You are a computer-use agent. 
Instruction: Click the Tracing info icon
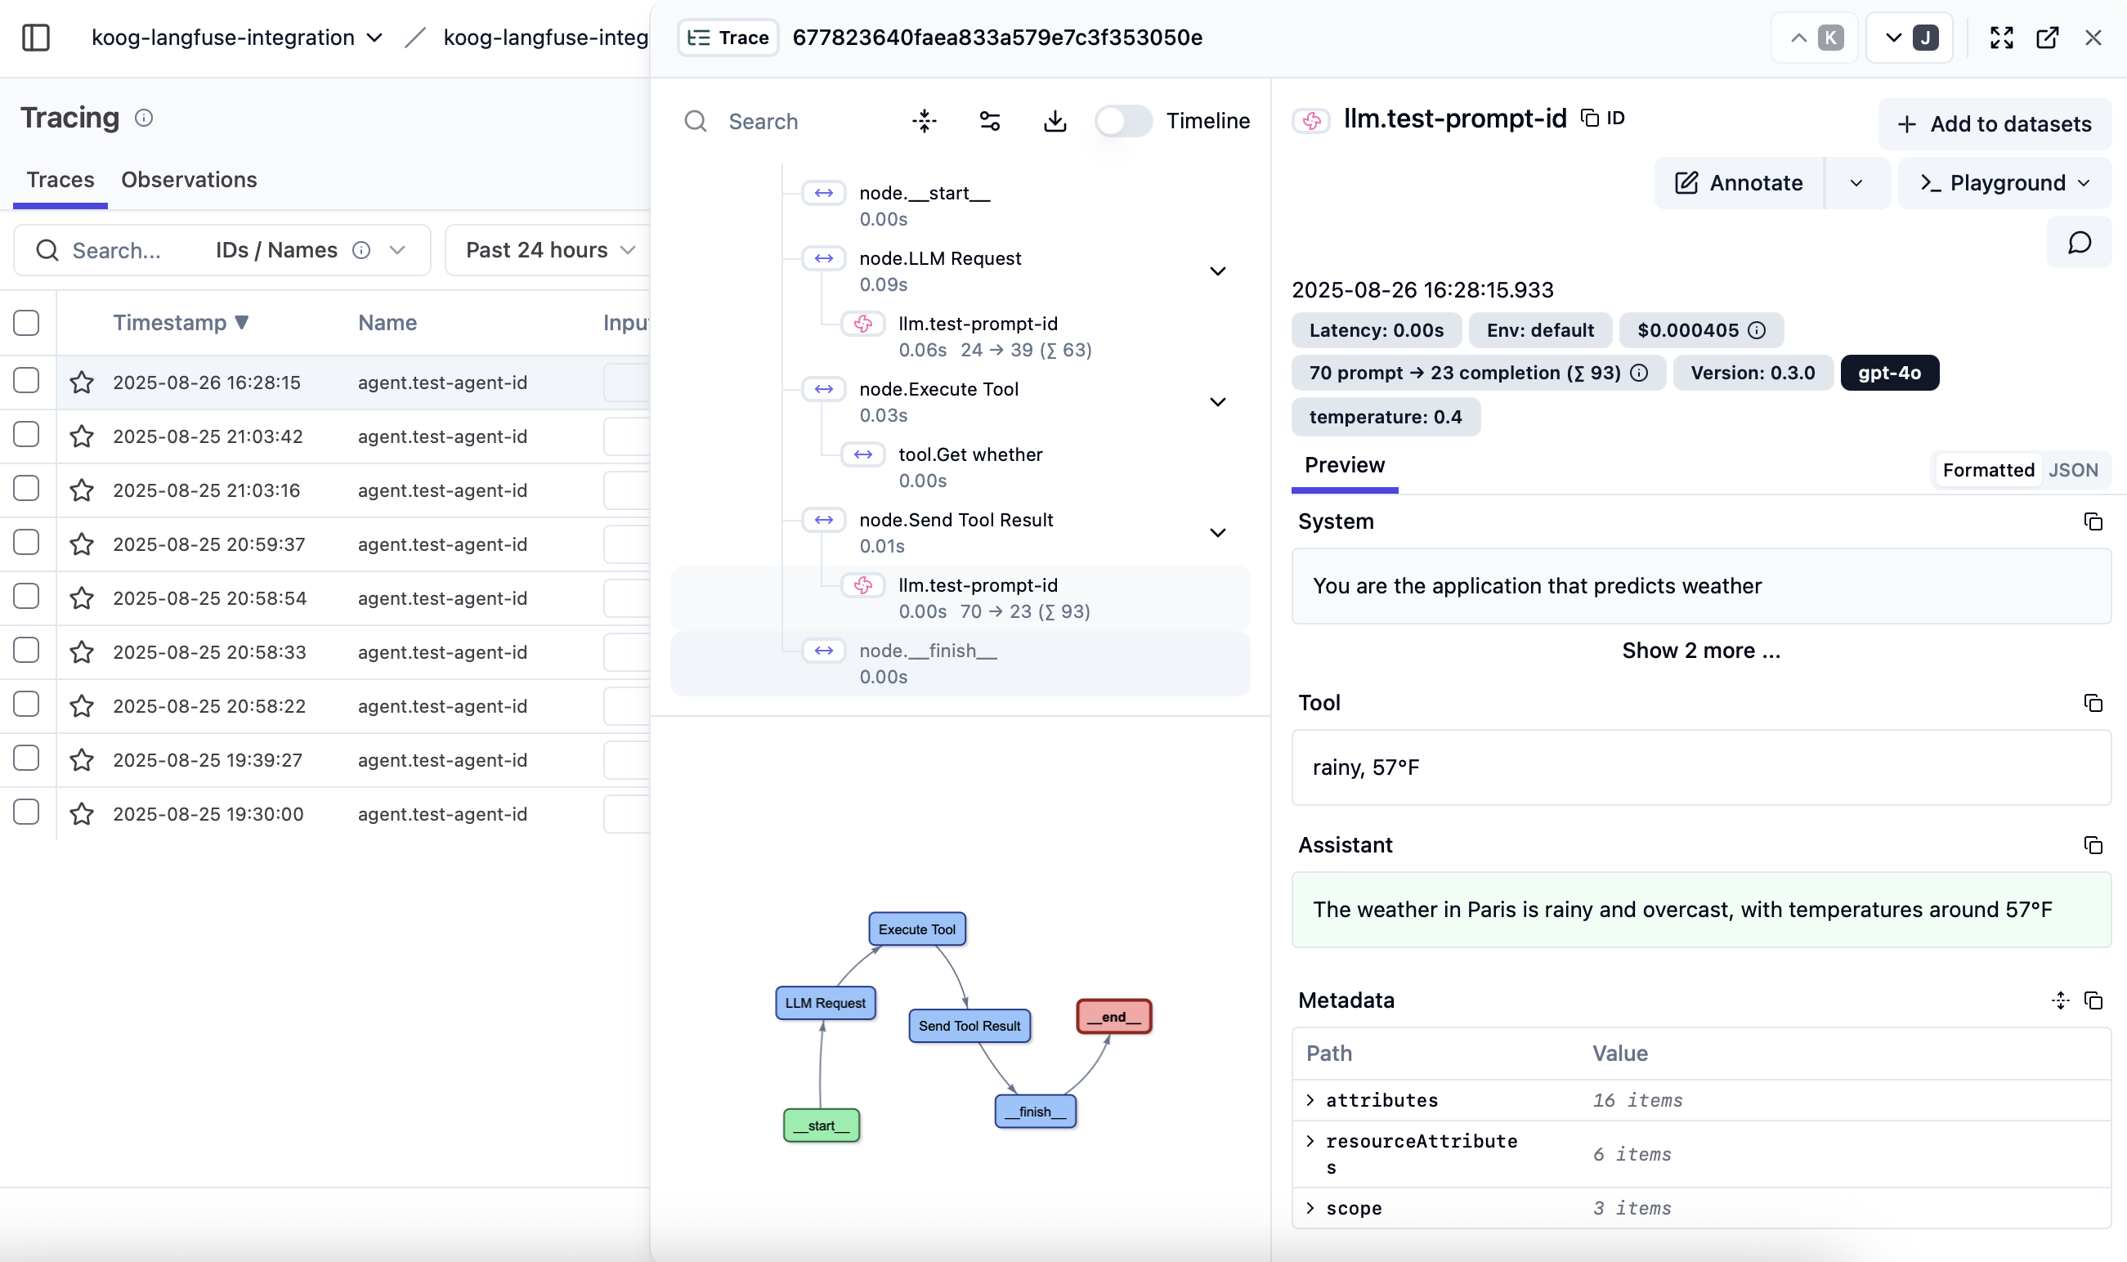144,118
